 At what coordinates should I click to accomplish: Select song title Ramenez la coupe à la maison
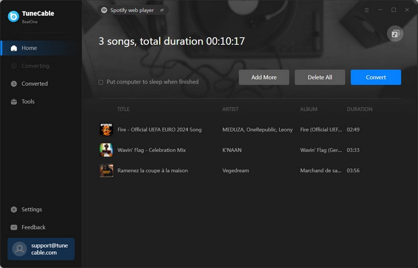[x=153, y=170]
